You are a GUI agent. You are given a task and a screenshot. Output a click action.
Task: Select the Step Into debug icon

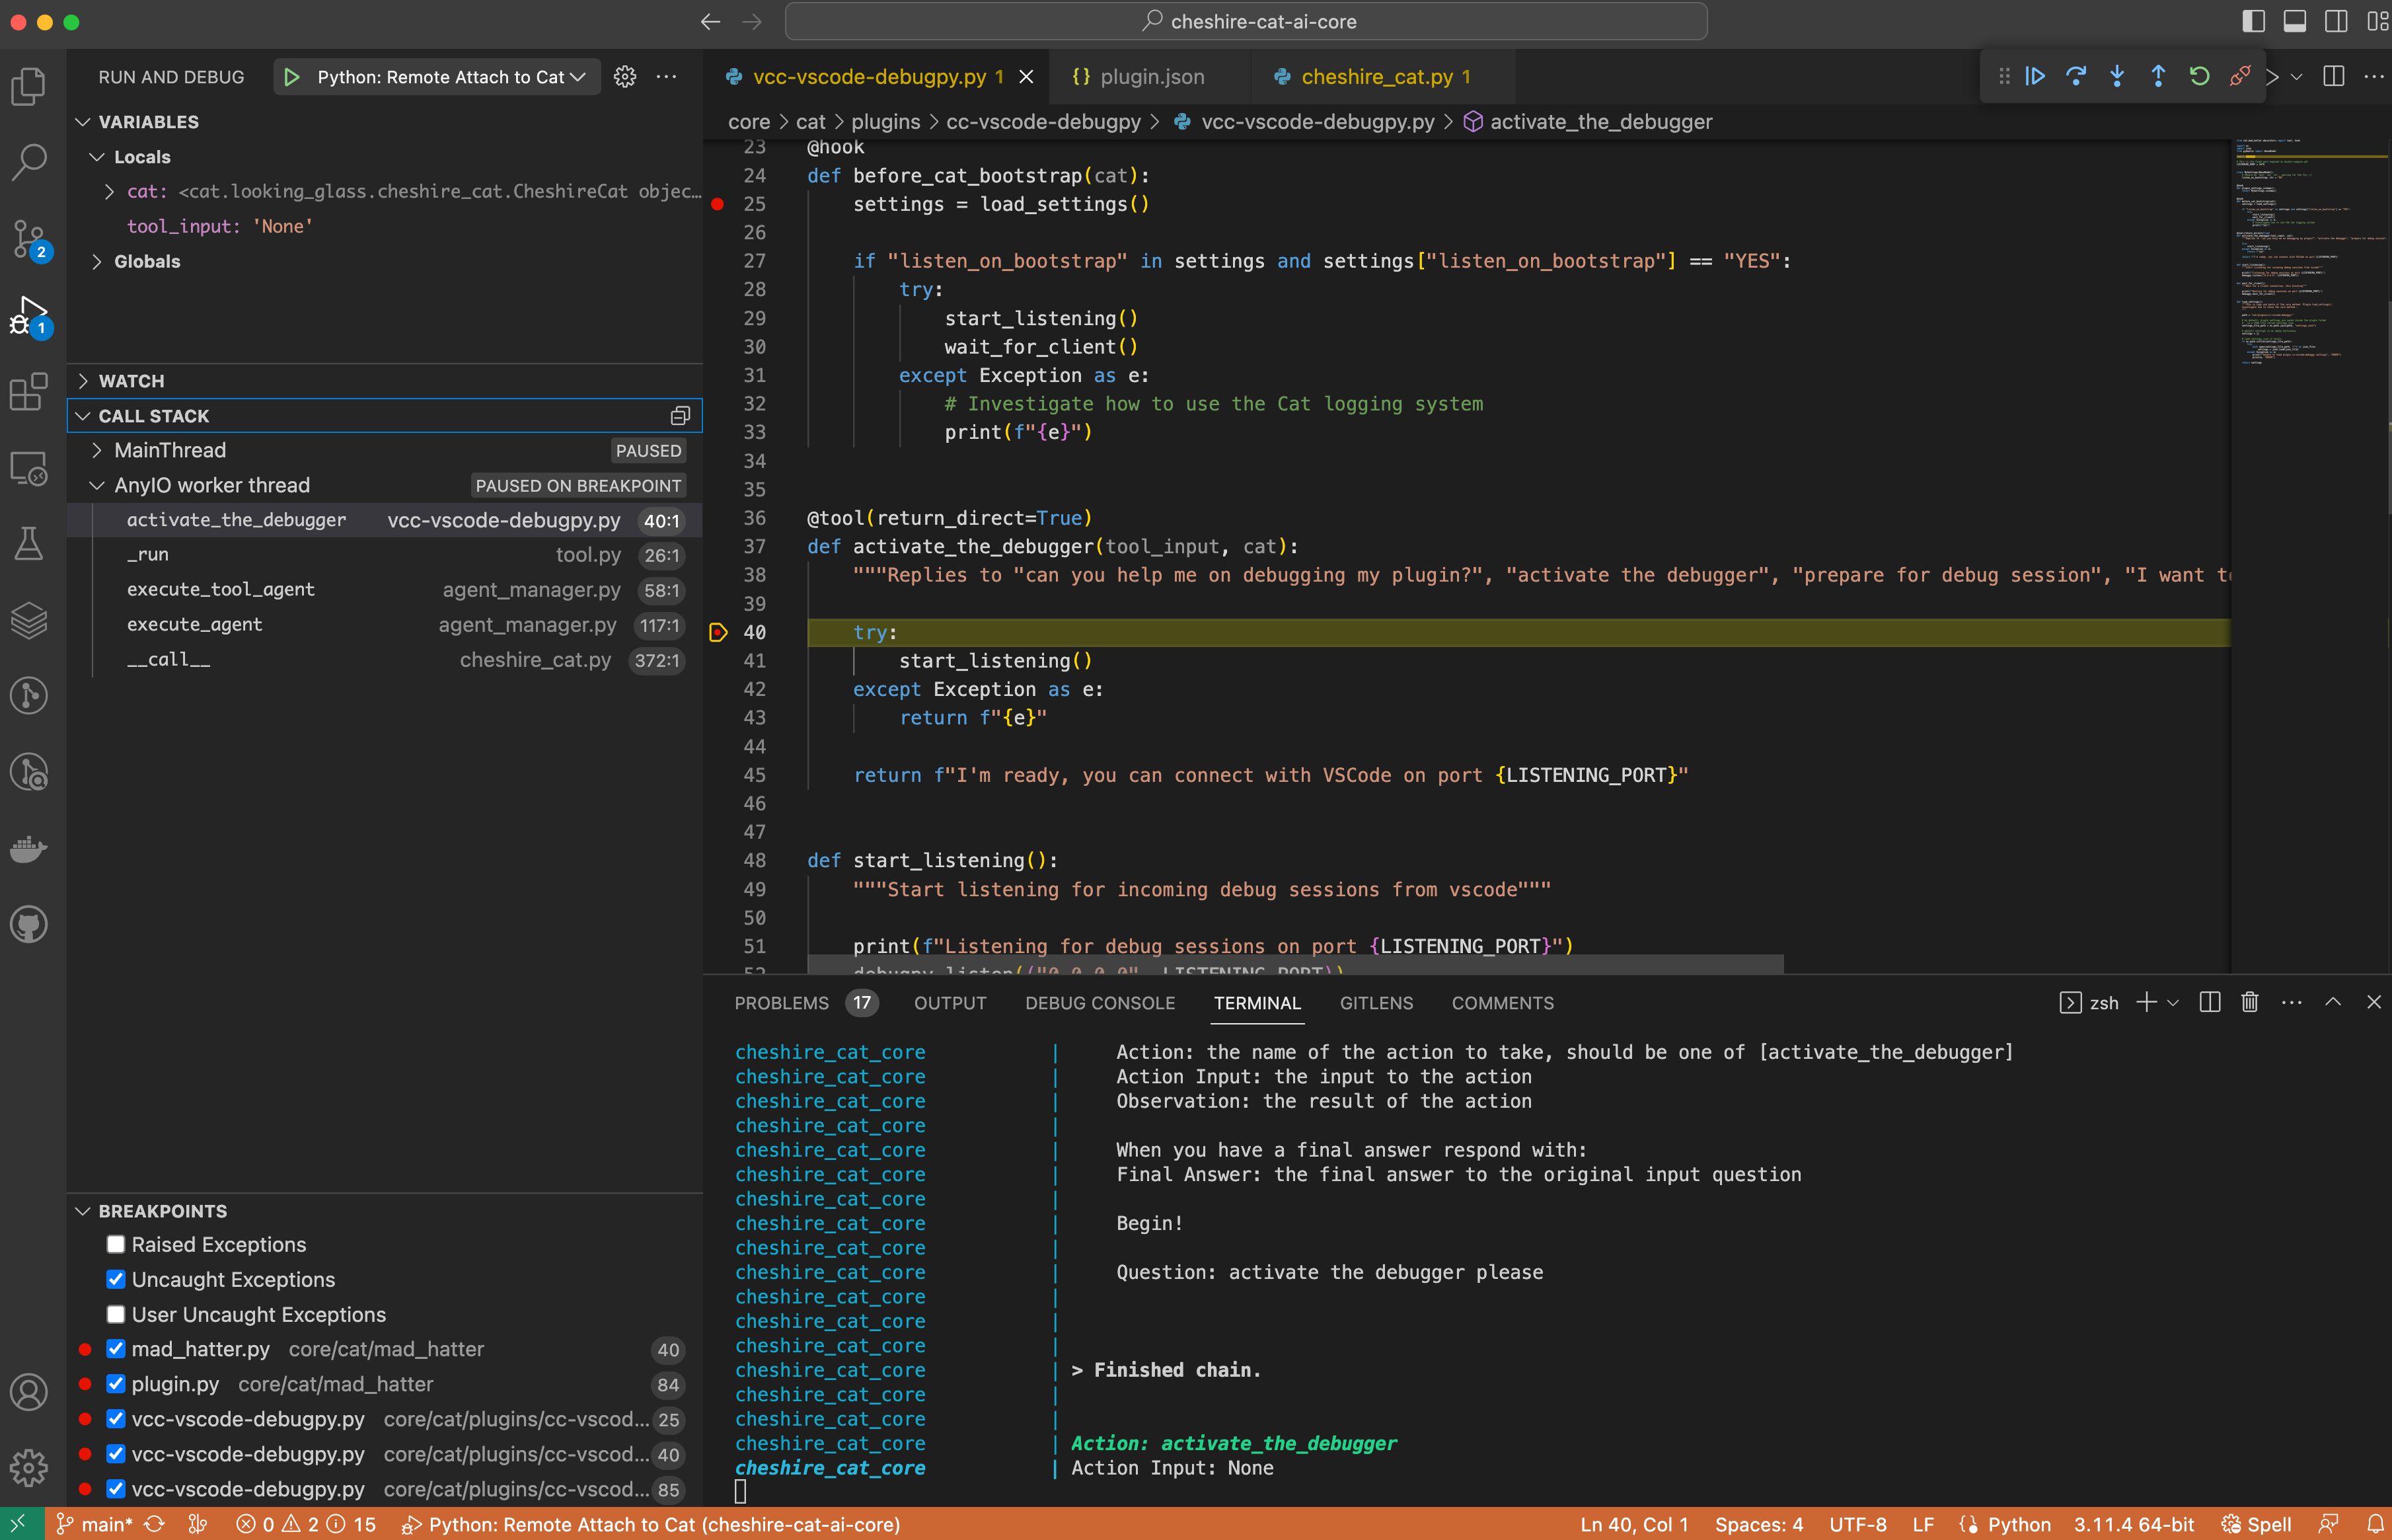coord(2116,75)
